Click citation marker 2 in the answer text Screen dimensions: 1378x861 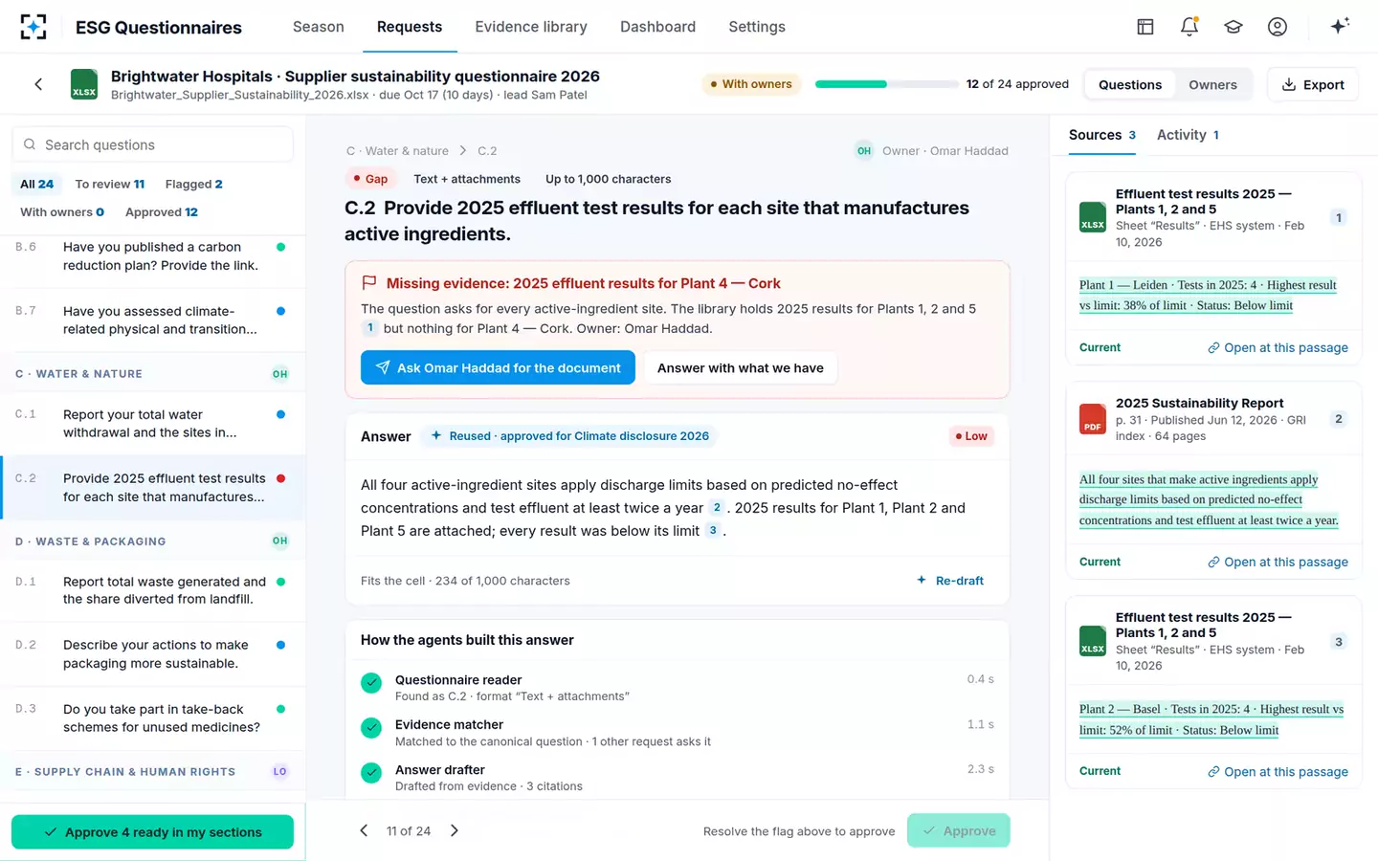[x=716, y=508]
